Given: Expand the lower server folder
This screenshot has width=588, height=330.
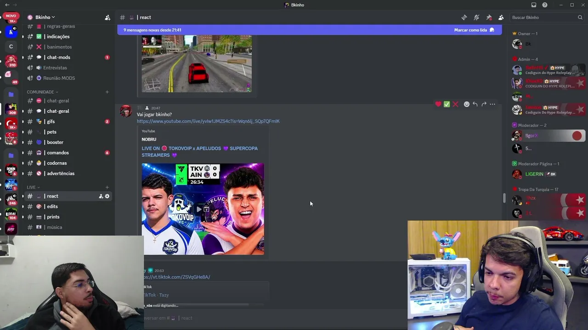Looking at the screenshot, I should tap(11, 155).
